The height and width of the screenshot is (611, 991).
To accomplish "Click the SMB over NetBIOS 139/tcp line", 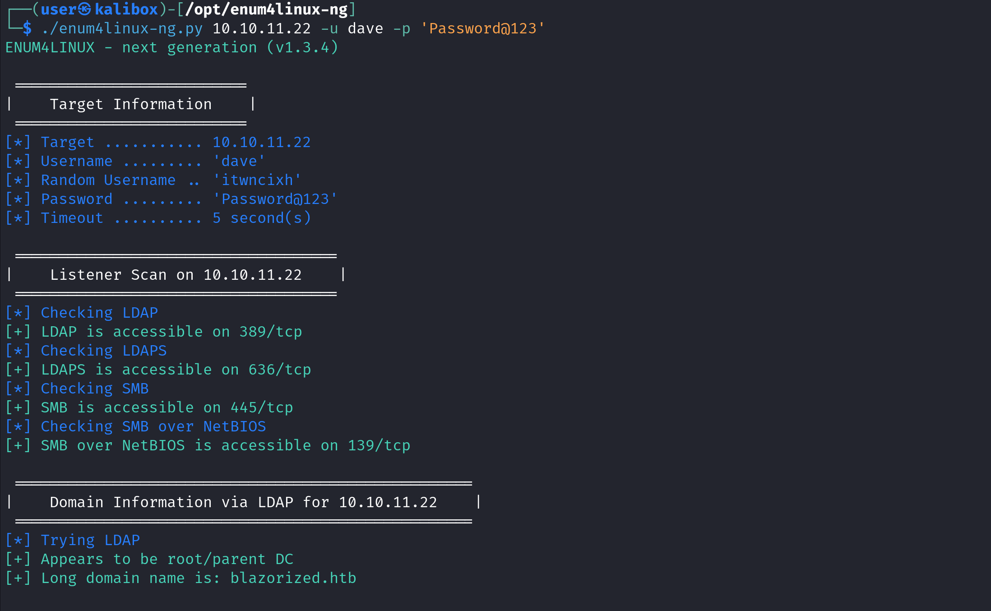I will pyautogui.click(x=225, y=445).
